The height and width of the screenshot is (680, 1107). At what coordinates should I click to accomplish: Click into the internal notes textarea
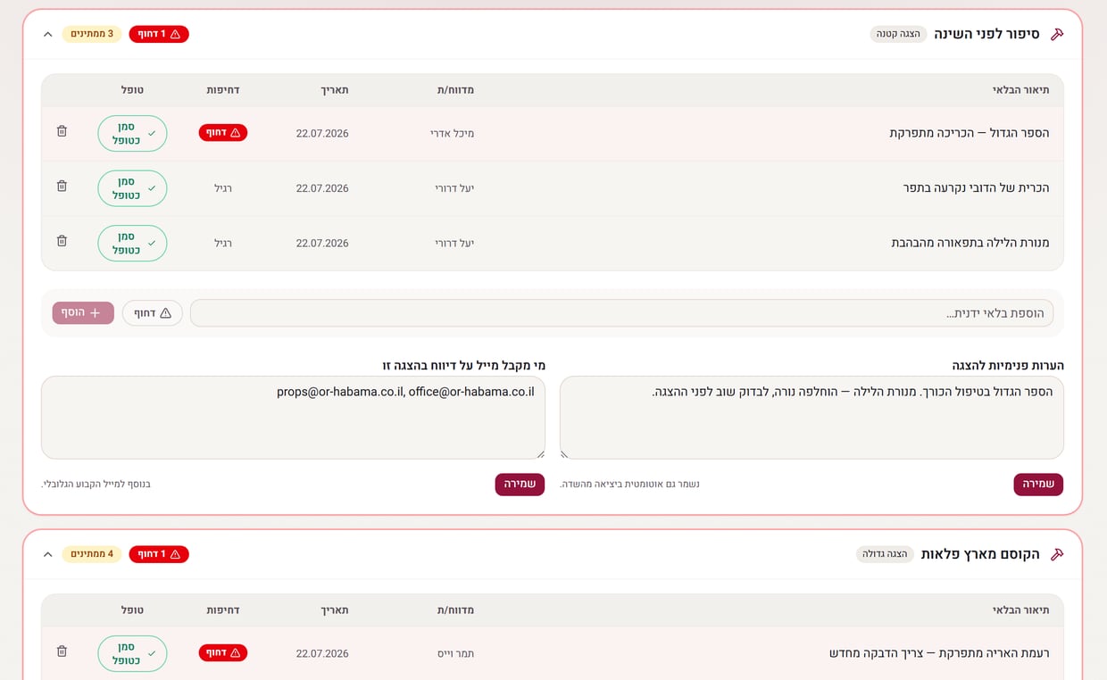(812, 418)
